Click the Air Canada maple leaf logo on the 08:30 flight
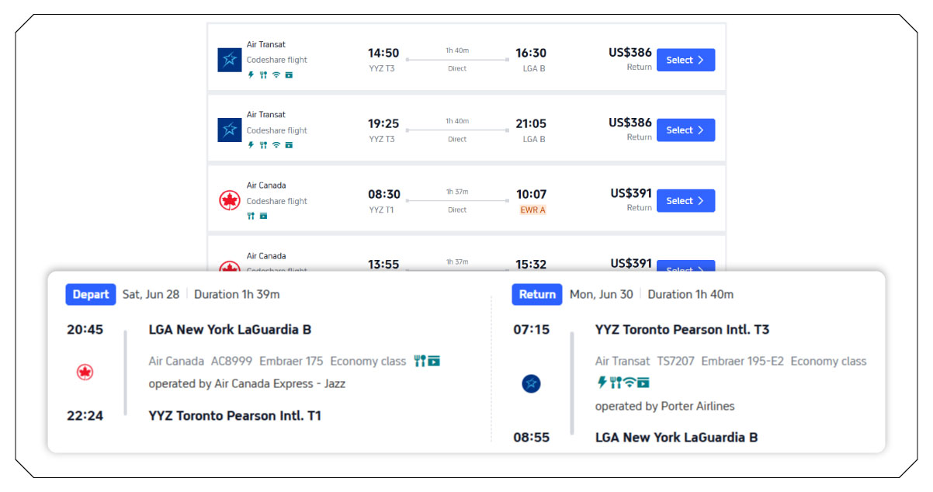933x492 pixels. pyautogui.click(x=230, y=201)
